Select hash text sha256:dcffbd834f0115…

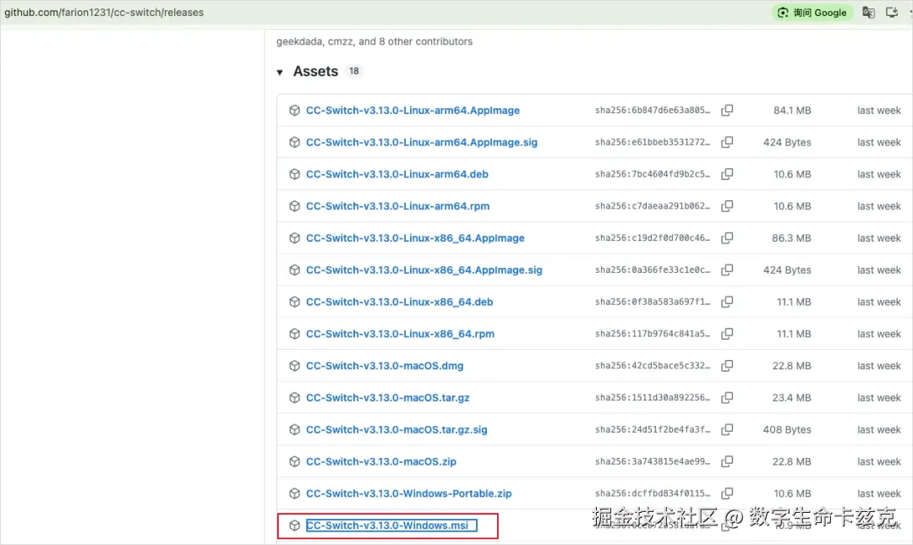[653, 493]
